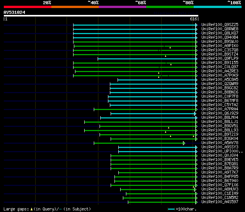Viewport: 245px width, 212px height.
Task: Click the UniRef100_B6T940 text
Action: tap(220, 181)
